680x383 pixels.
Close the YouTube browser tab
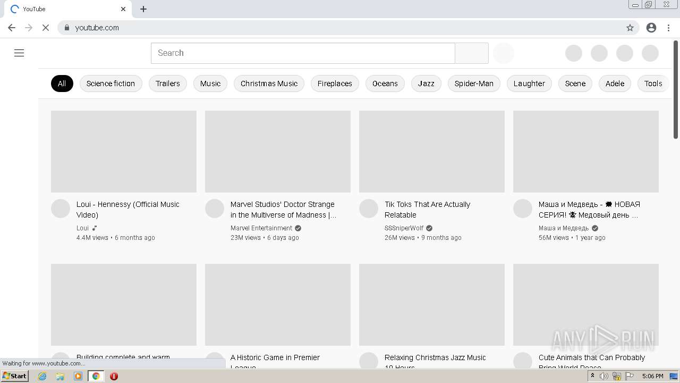pos(123,9)
